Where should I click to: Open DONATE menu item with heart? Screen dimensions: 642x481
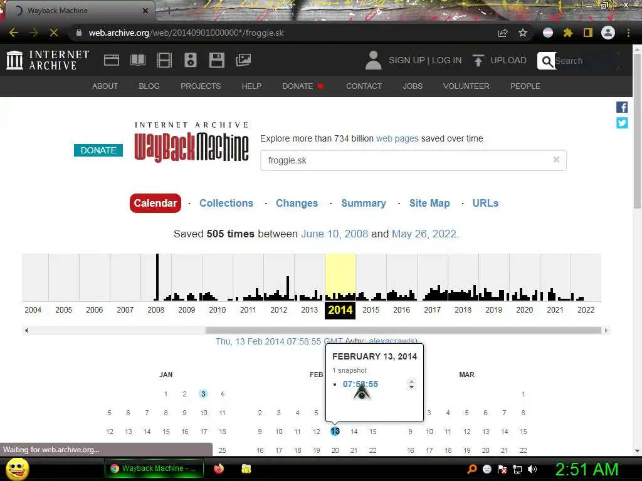coord(303,86)
